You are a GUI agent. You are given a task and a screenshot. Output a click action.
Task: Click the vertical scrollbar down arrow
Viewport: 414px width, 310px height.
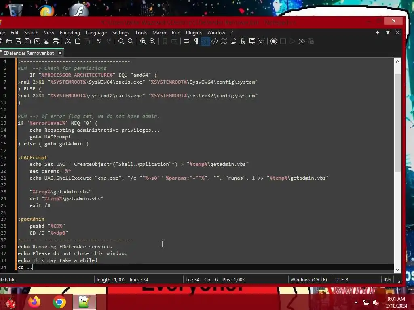(x=398, y=270)
